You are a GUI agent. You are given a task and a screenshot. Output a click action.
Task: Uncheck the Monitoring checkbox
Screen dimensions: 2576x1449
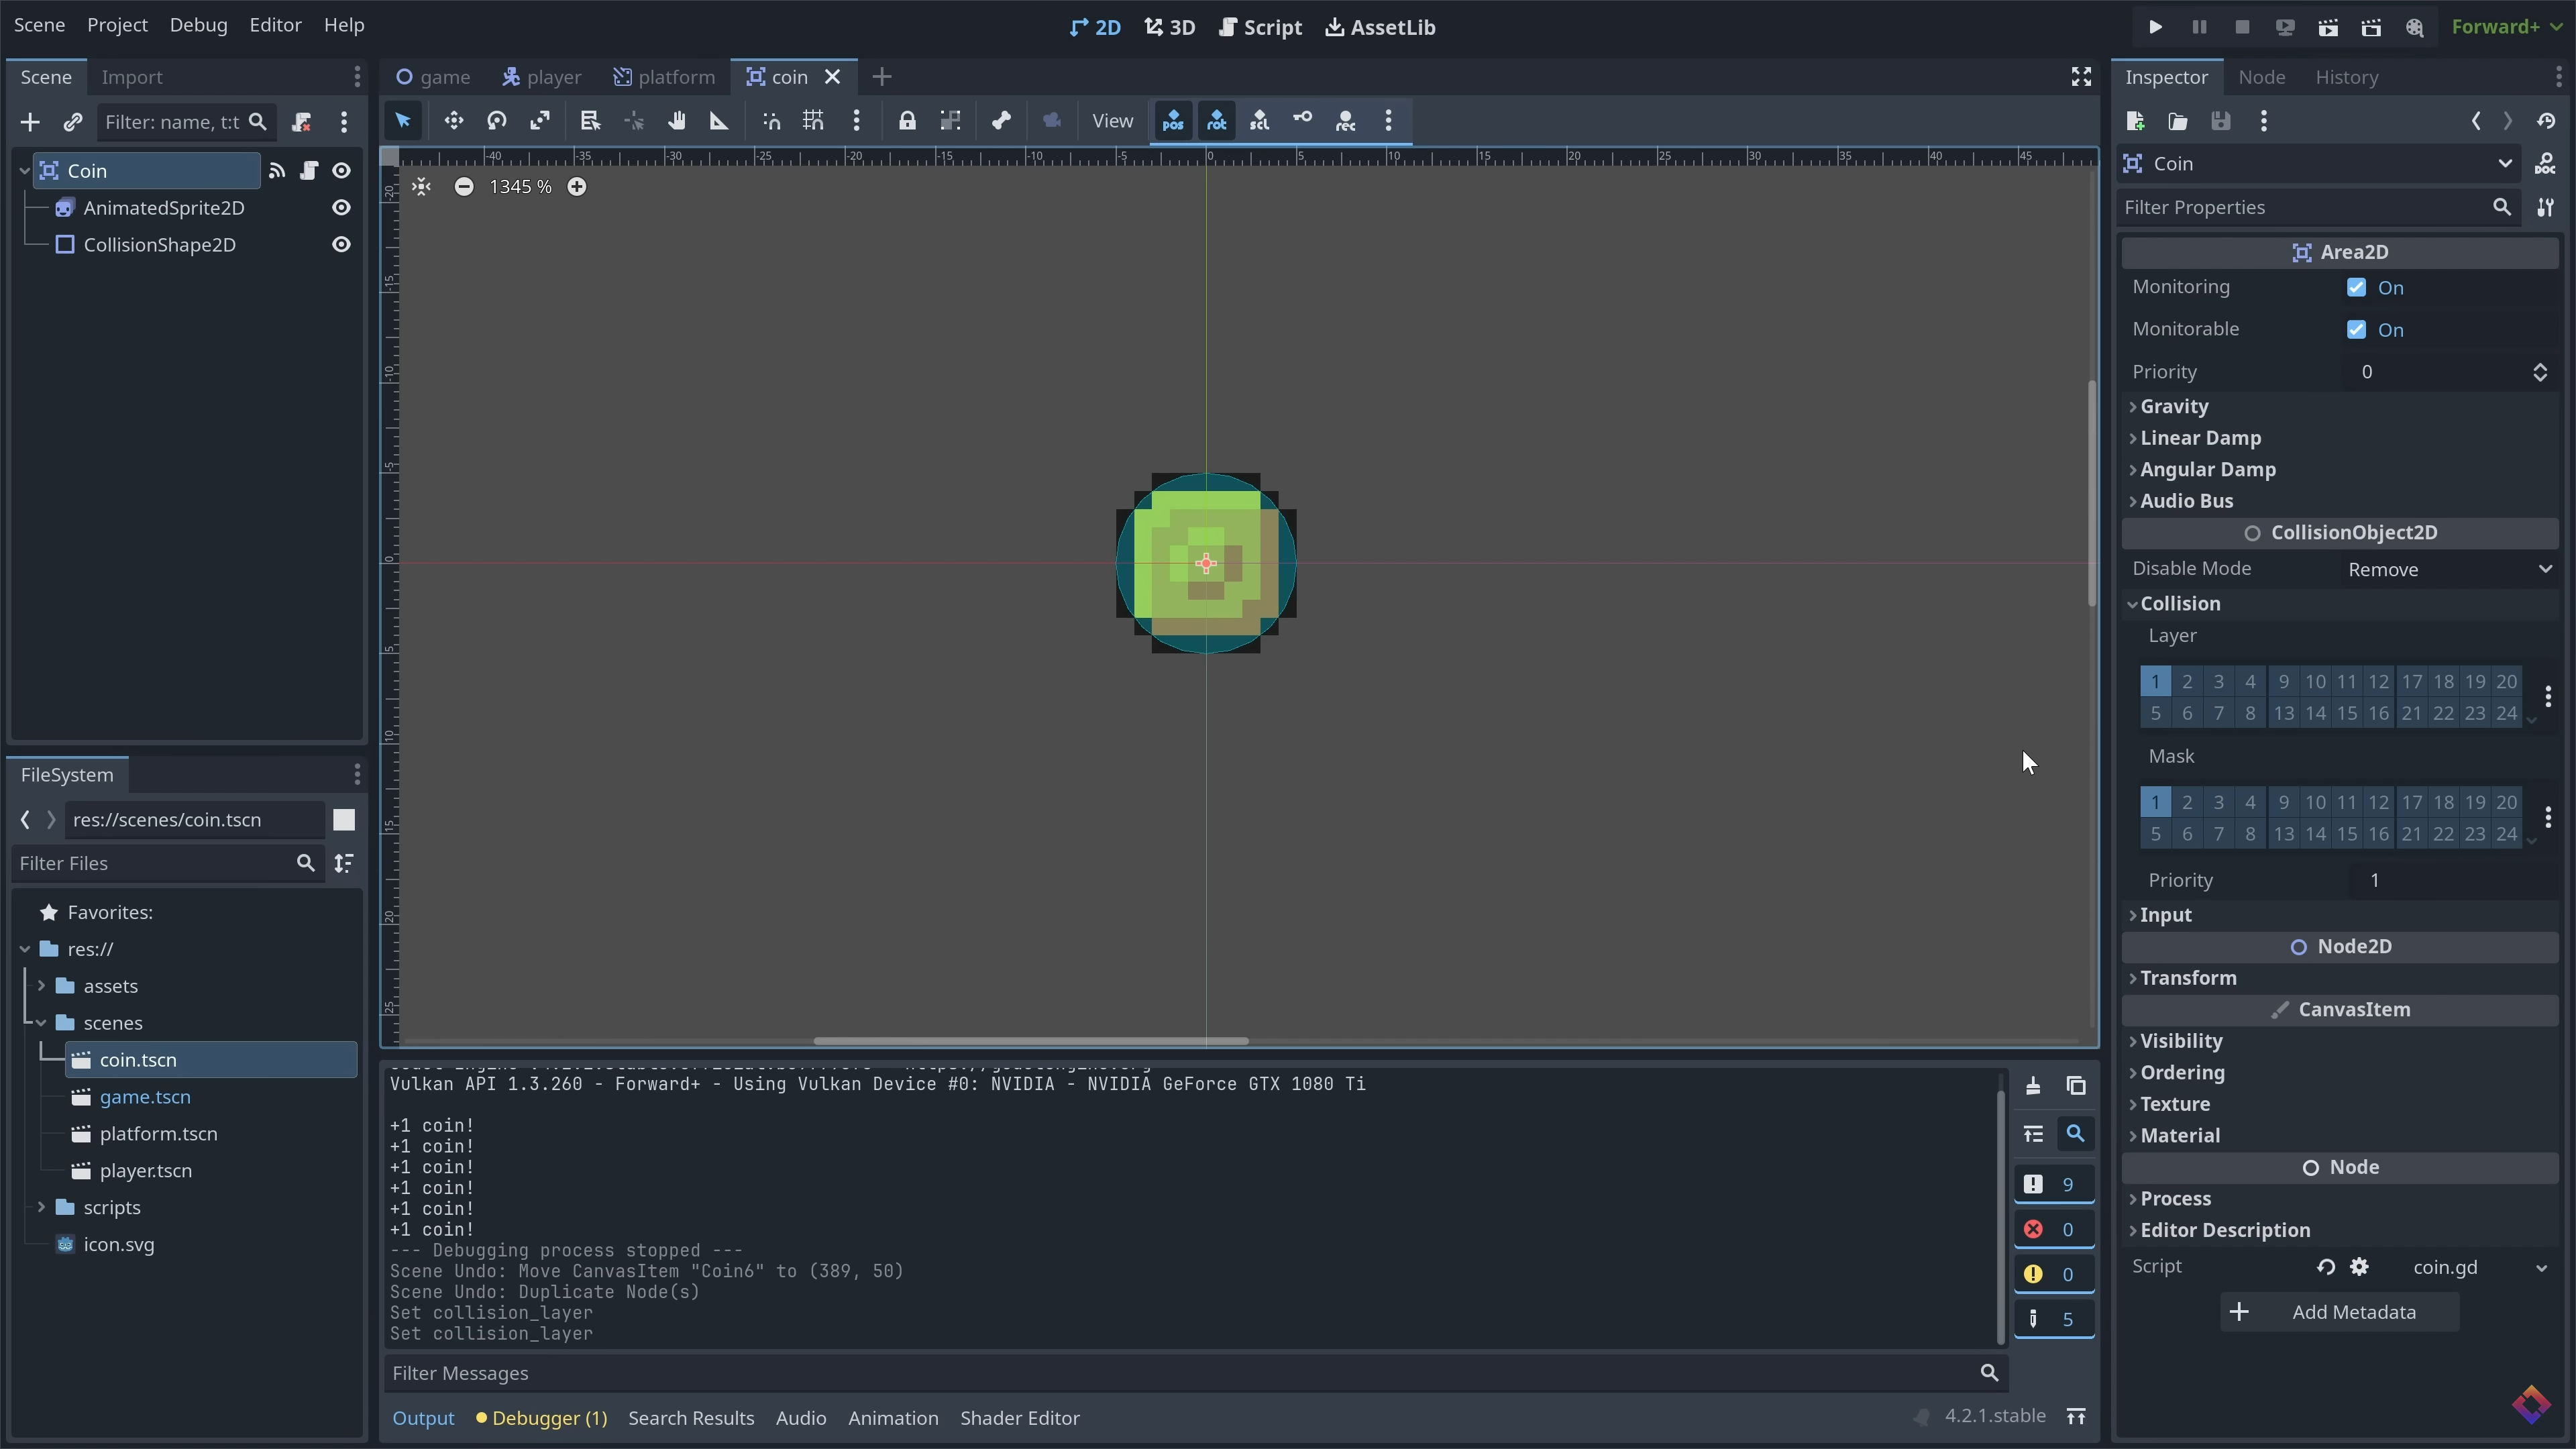2356,288
